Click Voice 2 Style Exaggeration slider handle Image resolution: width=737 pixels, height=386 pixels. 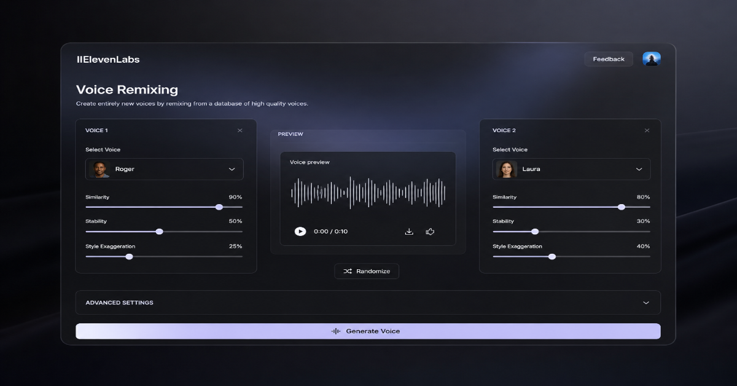click(552, 256)
